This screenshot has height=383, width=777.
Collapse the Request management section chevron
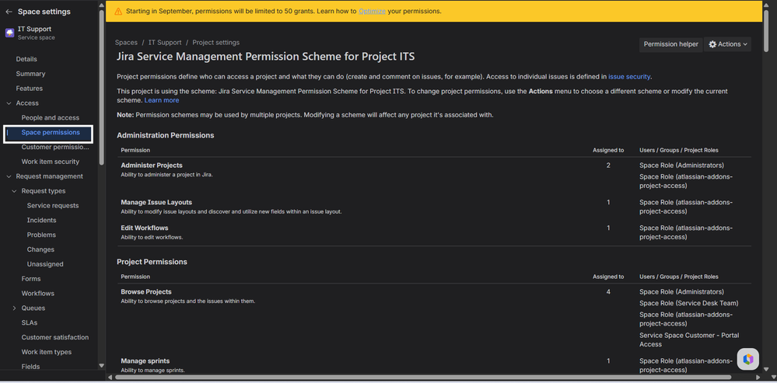pos(9,176)
